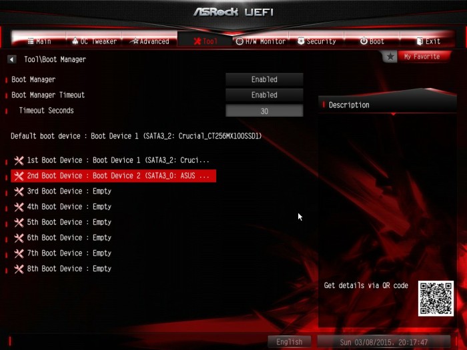
Task: Click the power icon on the Boot tab
Action: 364,41
